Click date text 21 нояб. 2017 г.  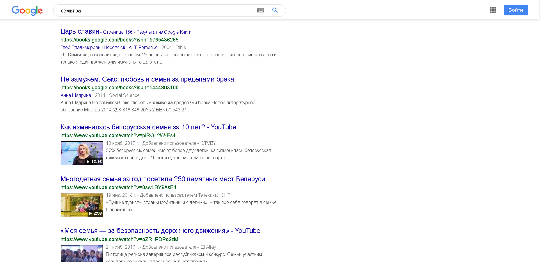coord(122,247)
